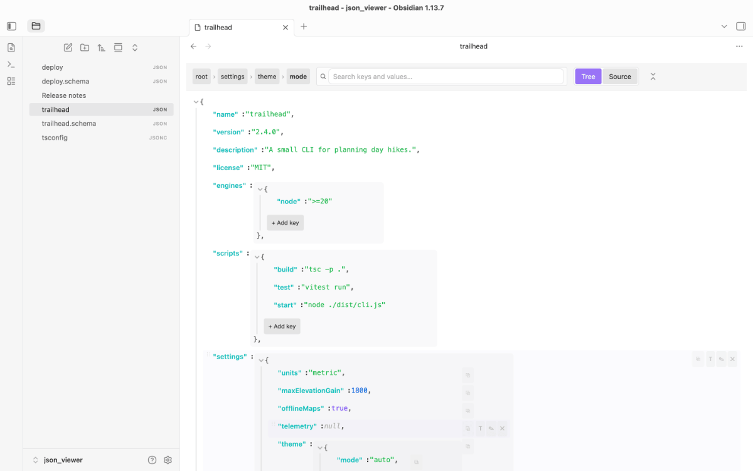Open the quick switcher file-search ribbon icon
This screenshot has width=753, height=471.
11,48
